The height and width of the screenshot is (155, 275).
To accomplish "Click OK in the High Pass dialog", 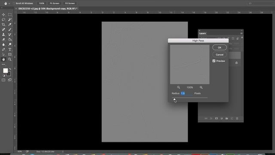I will (220, 47).
